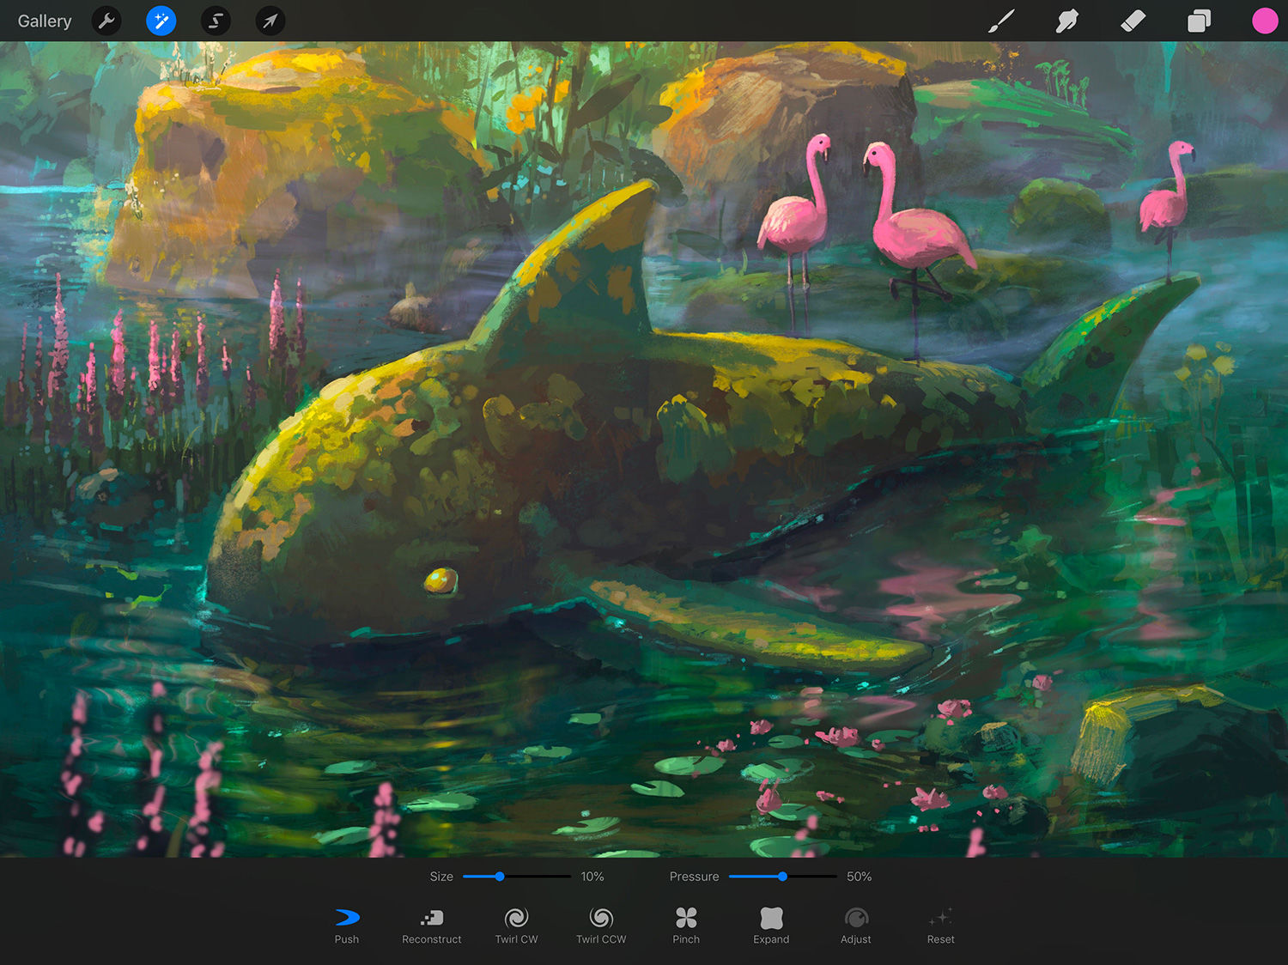Enable Twirl CW liquify mode
The width and height of the screenshot is (1288, 965).
516,926
